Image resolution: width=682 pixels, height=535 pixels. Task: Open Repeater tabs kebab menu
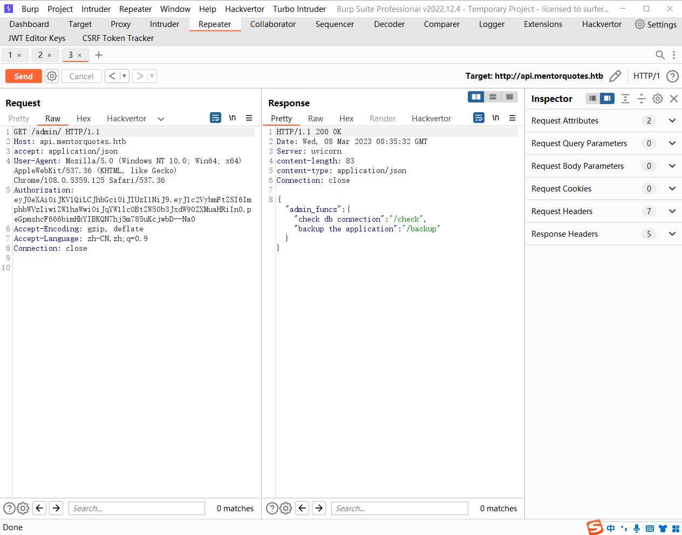(673, 55)
